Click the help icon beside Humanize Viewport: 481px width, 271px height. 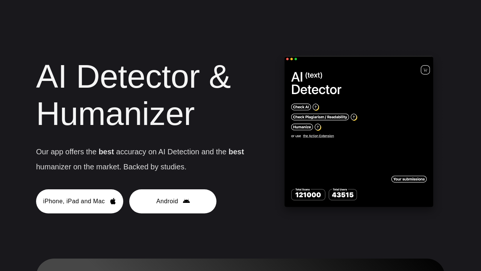point(317,127)
